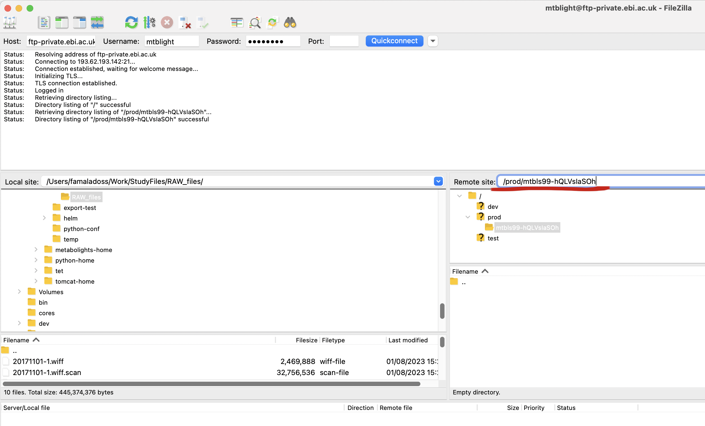Toggle the message log display icon

point(44,23)
